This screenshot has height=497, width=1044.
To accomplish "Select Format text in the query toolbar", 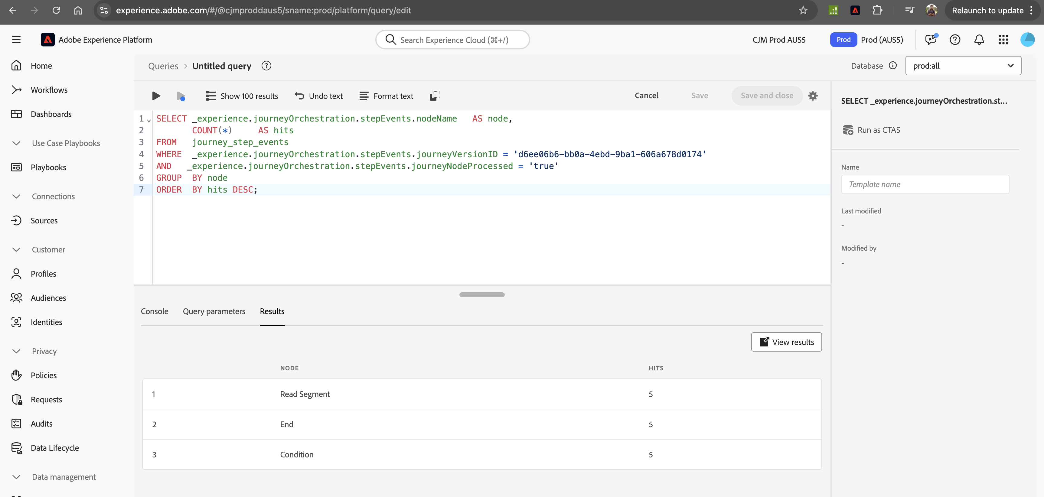I will point(386,96).
